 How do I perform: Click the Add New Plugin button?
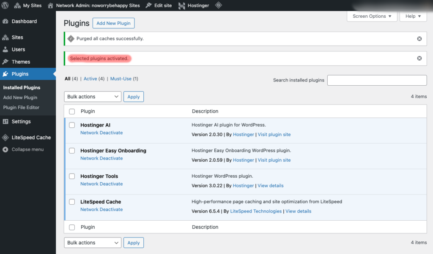click(x=113, y=23)
